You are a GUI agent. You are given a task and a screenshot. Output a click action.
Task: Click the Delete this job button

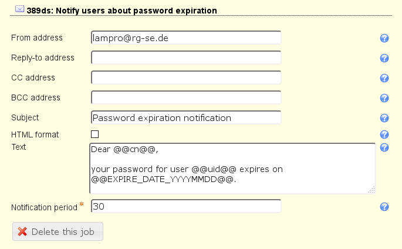[x=58, y=231]
